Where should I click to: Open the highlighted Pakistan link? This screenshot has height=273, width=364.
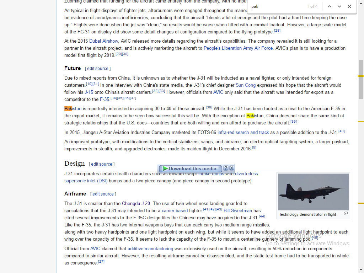[73, 109]
